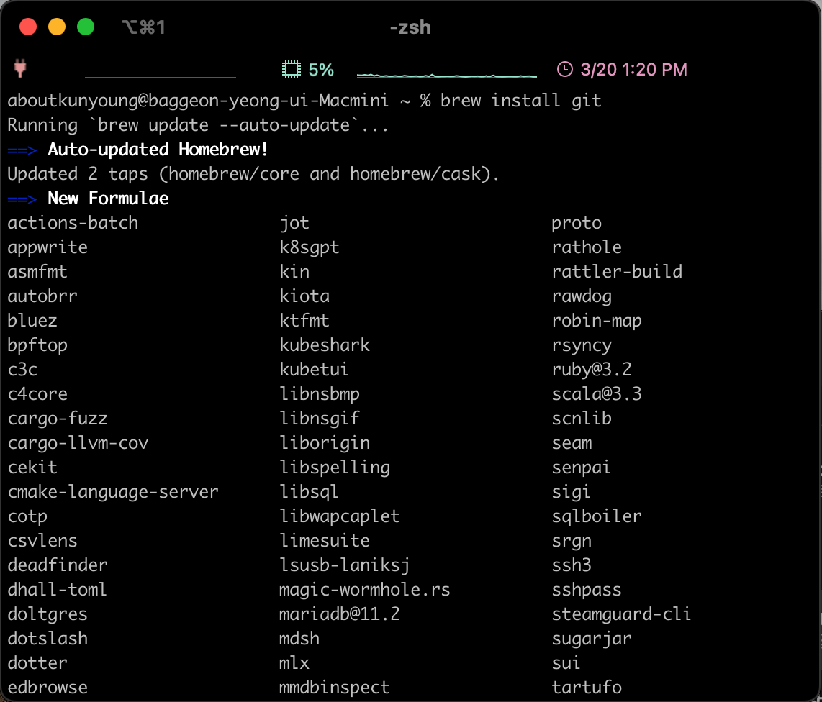
Task: Click the formula name 'cargo-llvm-cov'
Action: (x=78, y=443)
